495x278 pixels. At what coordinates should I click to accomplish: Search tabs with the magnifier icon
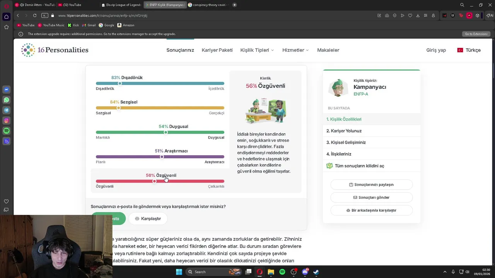pos(462,5)
